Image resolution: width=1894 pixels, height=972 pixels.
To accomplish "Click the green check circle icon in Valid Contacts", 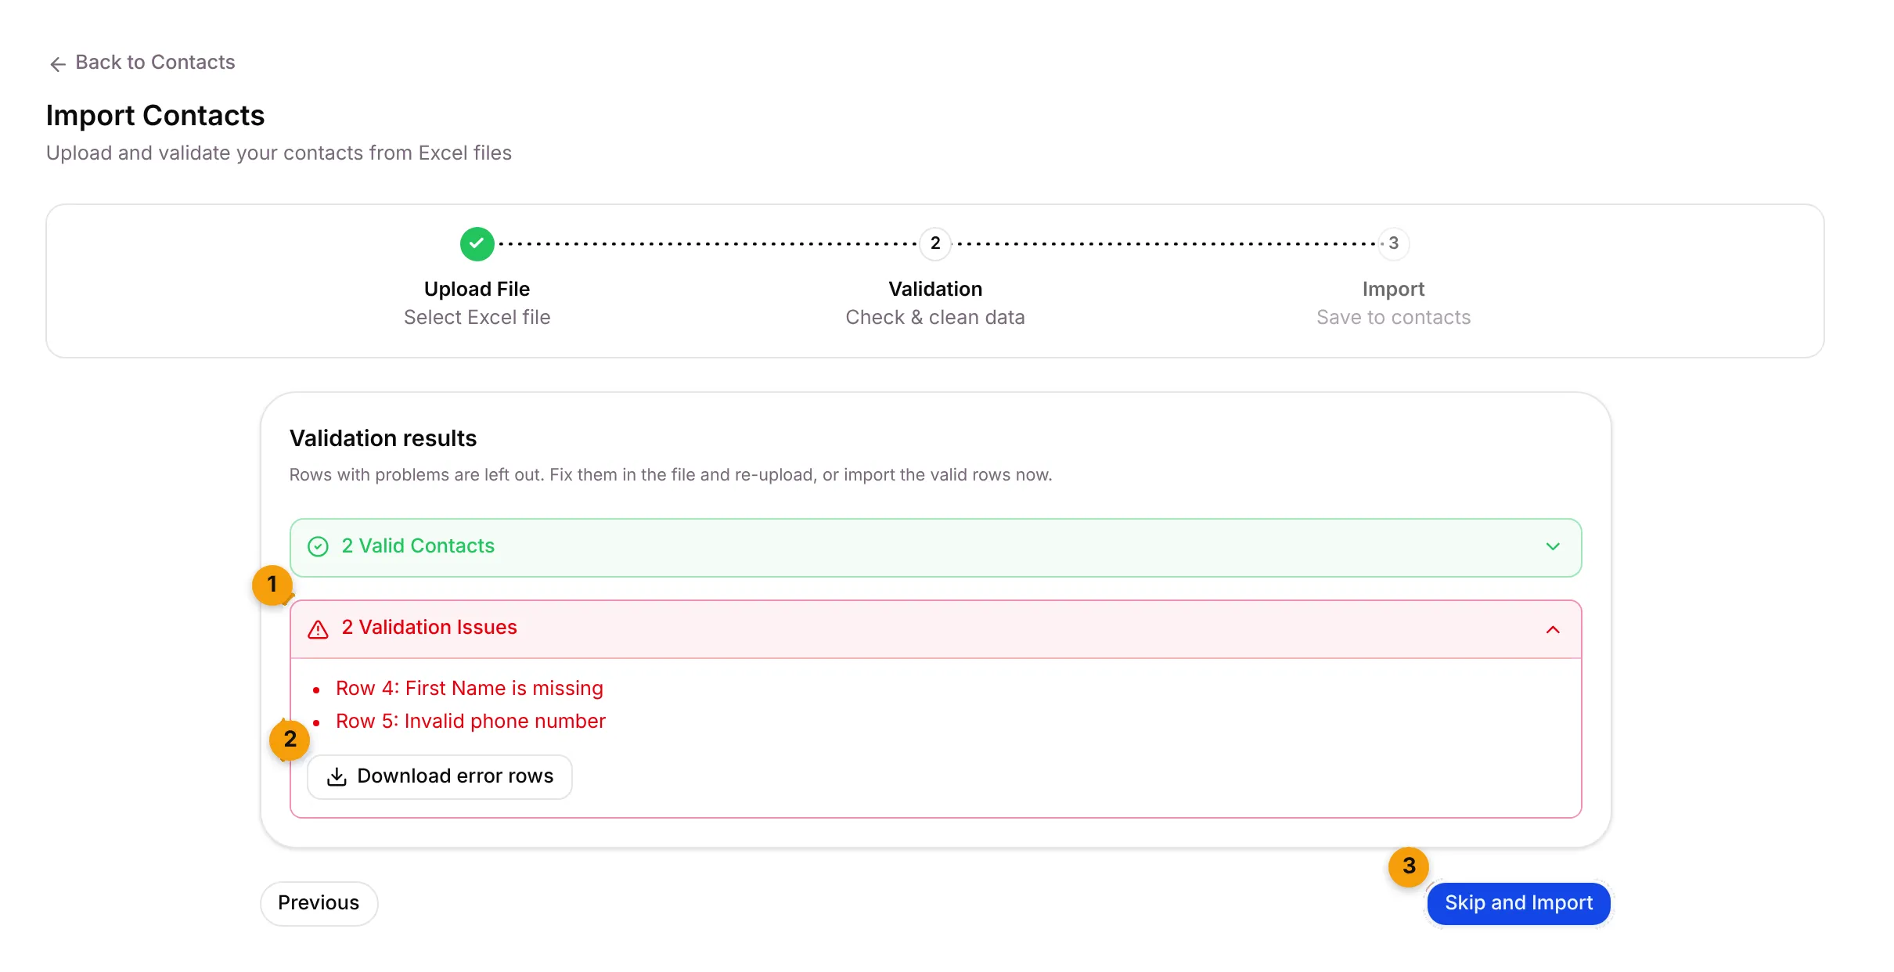I will click(x=318, y=546).
